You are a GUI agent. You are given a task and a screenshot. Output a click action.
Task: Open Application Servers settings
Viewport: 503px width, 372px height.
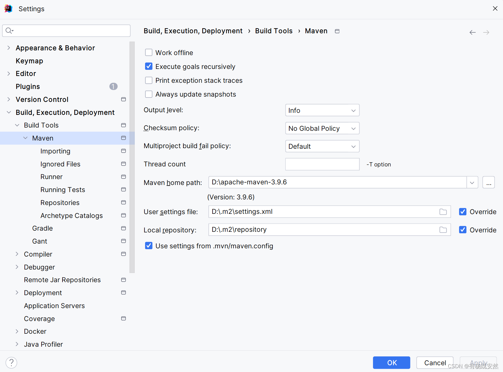pyautogui.click(x=54, y=306)
